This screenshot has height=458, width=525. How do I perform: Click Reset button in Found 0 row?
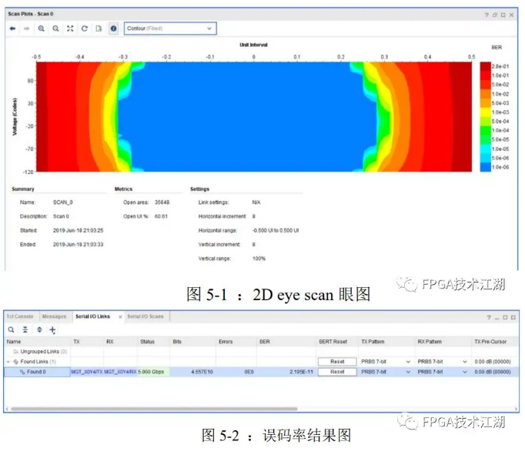point(337,371)
